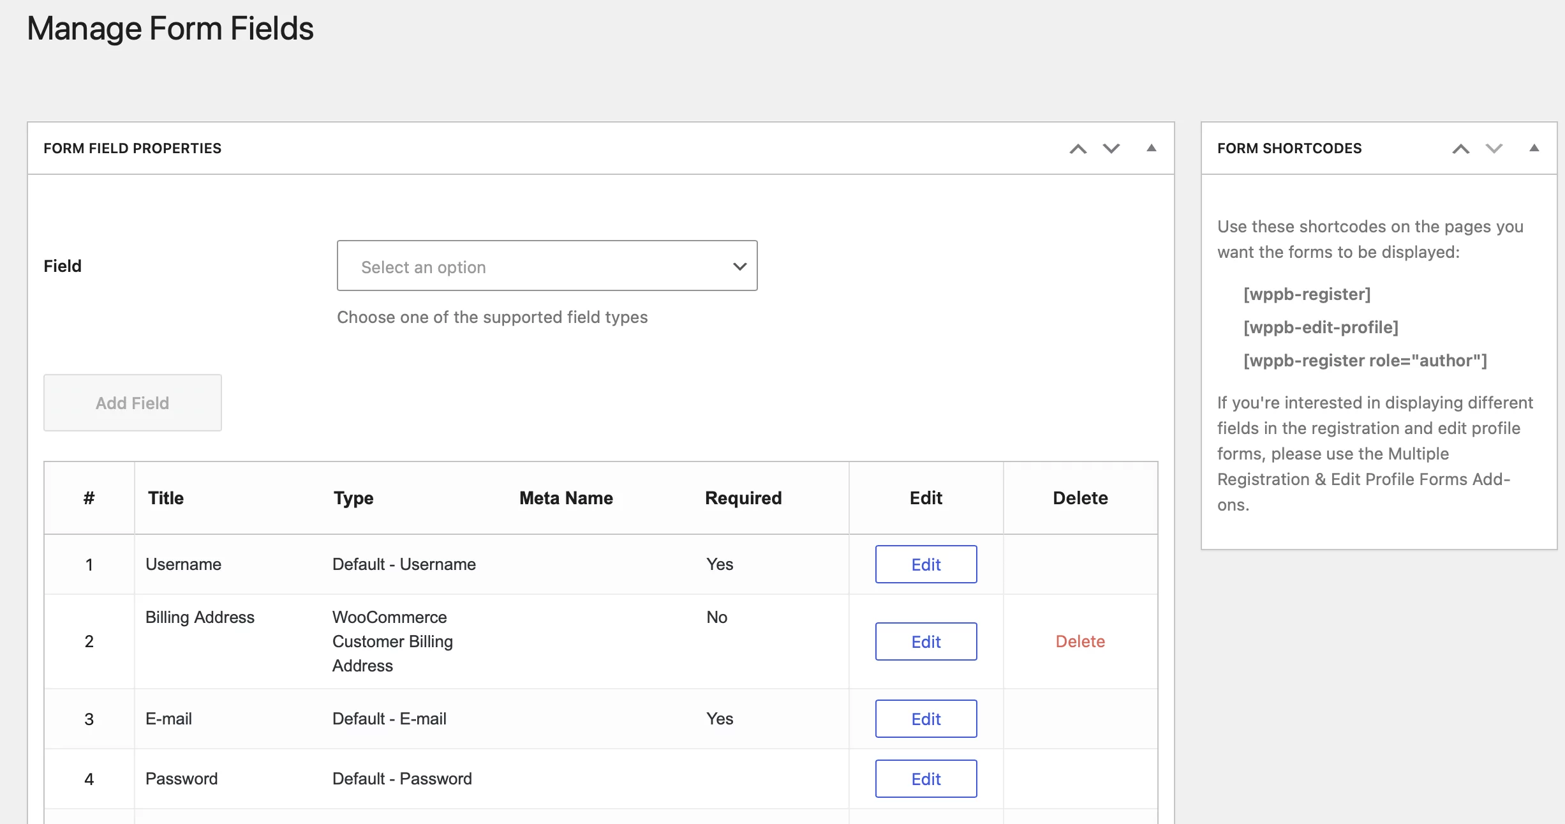Move Form Shortcodes panel up
This screenshot has width=1565, height=824.
(1461, 149)
